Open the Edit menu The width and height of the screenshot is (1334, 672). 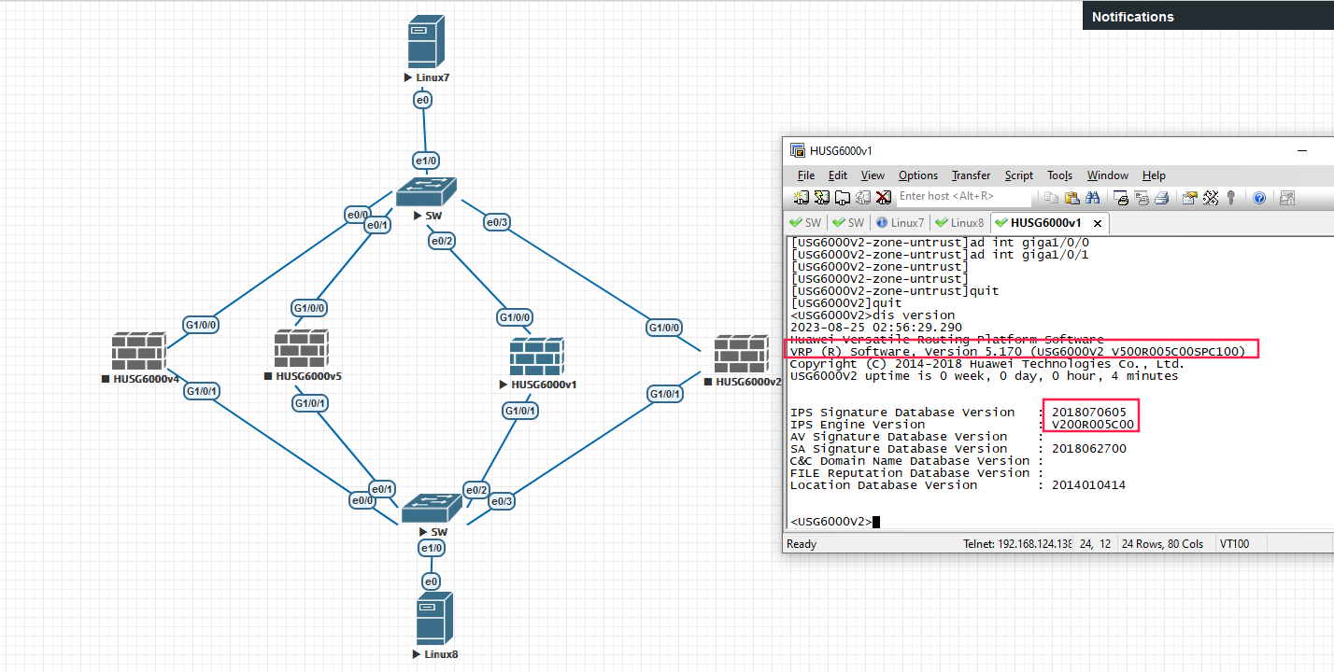[838, 175]
